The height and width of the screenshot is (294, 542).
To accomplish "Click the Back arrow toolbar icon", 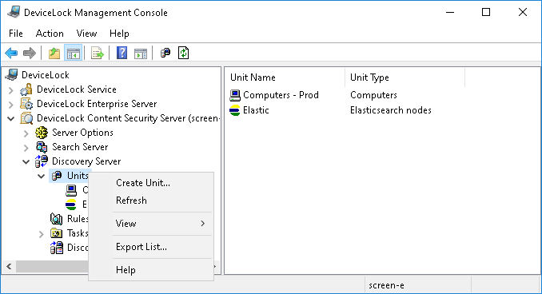I will click(11, 54).
